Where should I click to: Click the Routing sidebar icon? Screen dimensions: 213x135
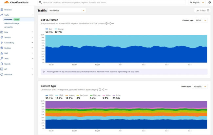(x=2, y=48)
